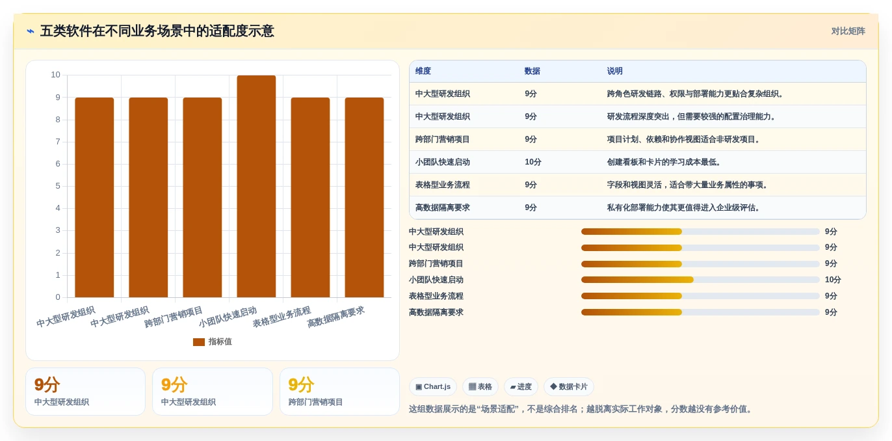Click the description 字段和视图灵活,适合带大量业务属性的事项
The width and height of the screenshot is (892, 441).
pos(689,185)
